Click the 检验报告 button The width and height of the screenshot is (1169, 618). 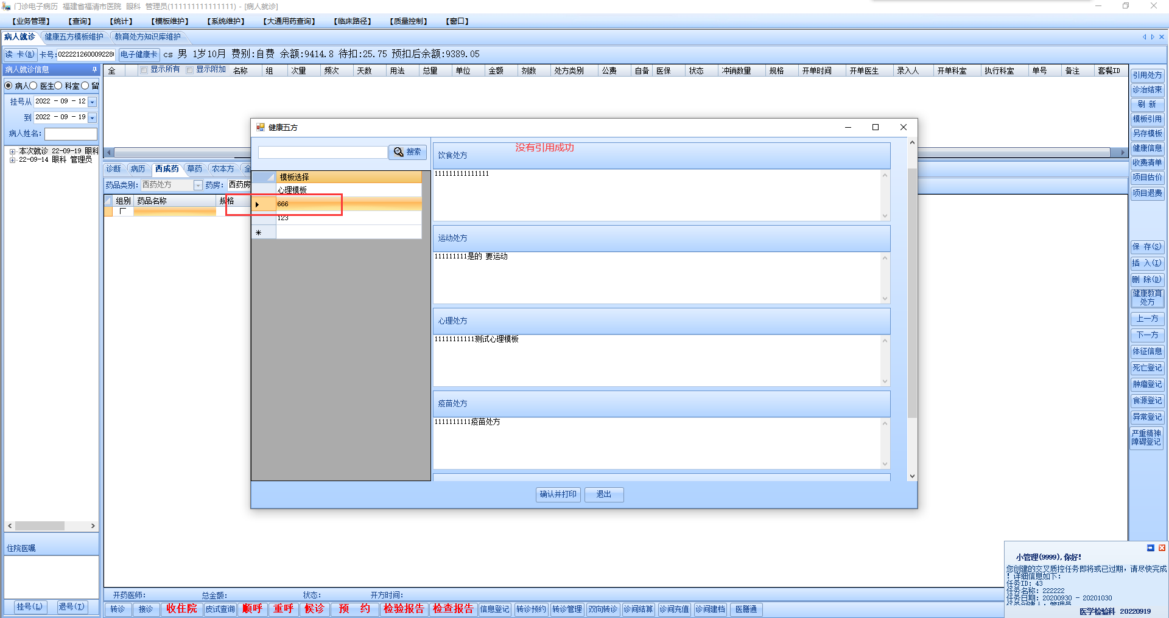(x=404, y=609)
